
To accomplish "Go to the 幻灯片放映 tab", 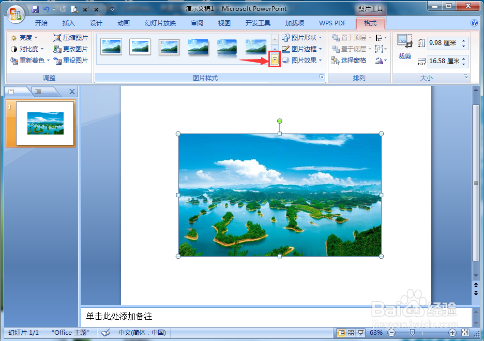I will 160,23.
